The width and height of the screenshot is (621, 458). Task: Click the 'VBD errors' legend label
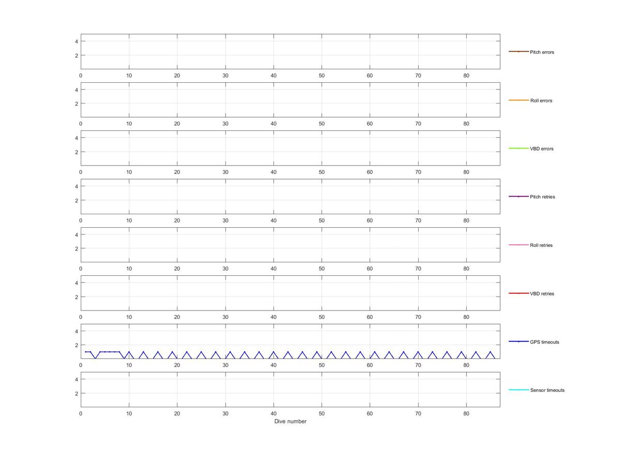(542, 149)
